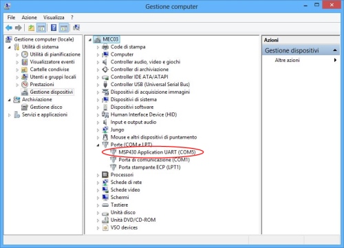Viewport: 344px width, 248px height.
Task: Click the Back arrow toolbar icon
Action: tap(9, 28)
